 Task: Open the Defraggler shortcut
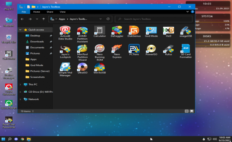point(117,32)
